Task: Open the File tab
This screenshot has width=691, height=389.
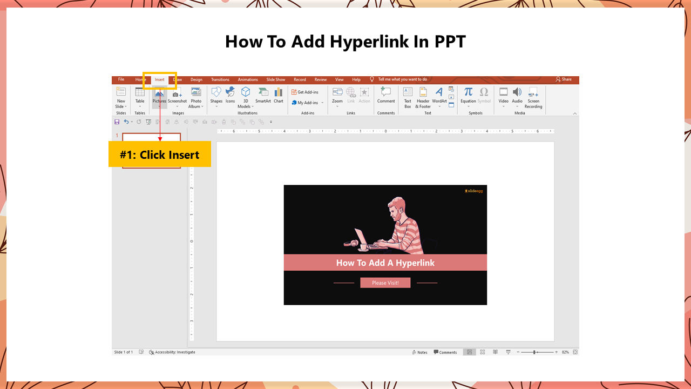Action: coord(121,79)
